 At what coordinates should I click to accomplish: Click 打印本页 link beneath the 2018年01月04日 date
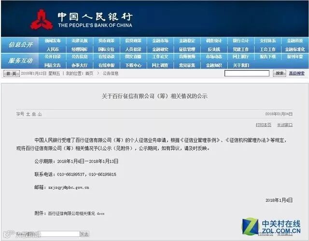264,125
